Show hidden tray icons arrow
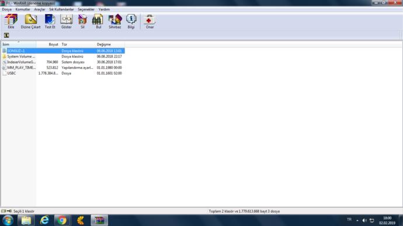This screenshot has width=403, height=226. pos(357,220)
